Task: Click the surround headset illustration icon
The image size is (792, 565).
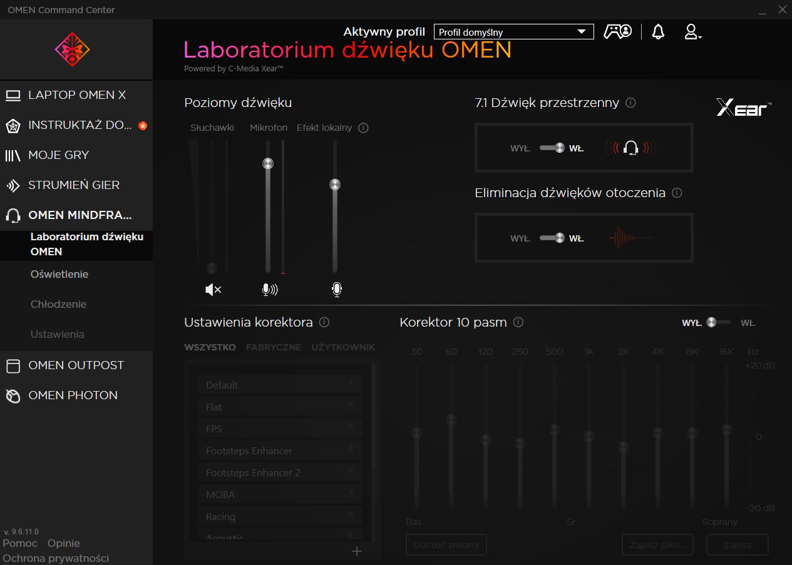Action: pyautogui.click(x=631, y=148)
